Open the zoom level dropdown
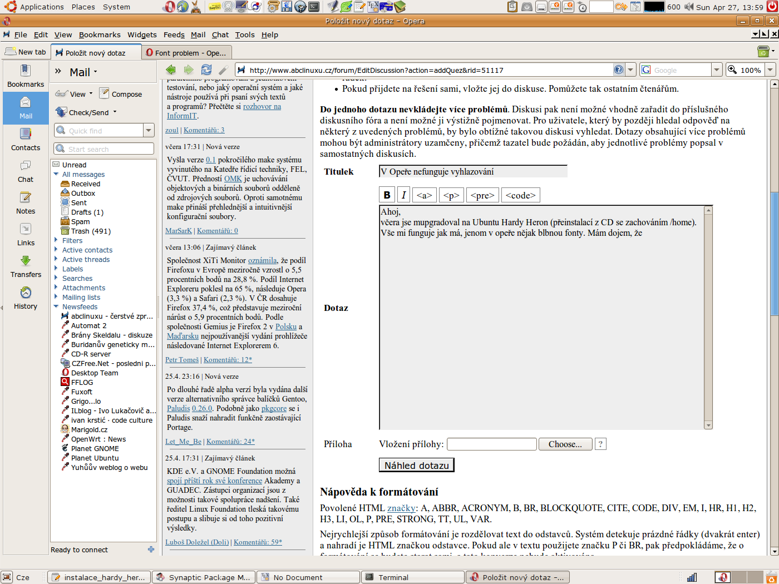The width and height of the screenshot is (779, 584). click(770, 70)
